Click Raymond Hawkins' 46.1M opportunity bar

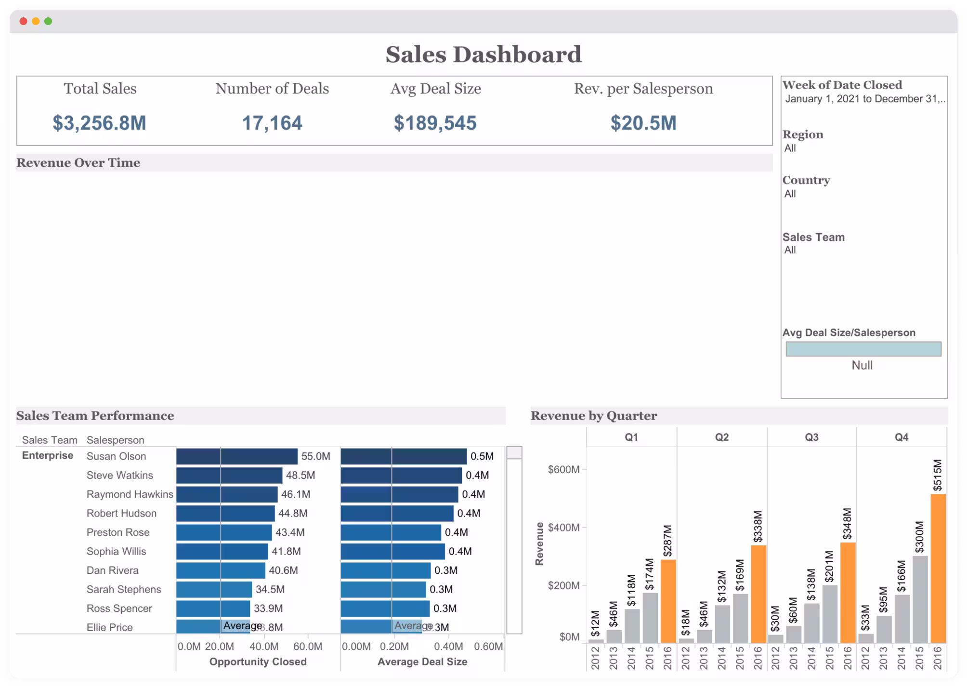point(227,494)
